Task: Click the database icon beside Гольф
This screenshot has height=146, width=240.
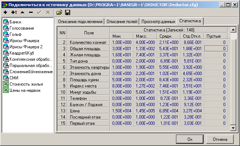Action: click(6, 34)
